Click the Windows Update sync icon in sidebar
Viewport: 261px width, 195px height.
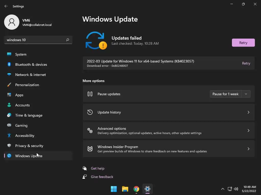click(9, 156)
